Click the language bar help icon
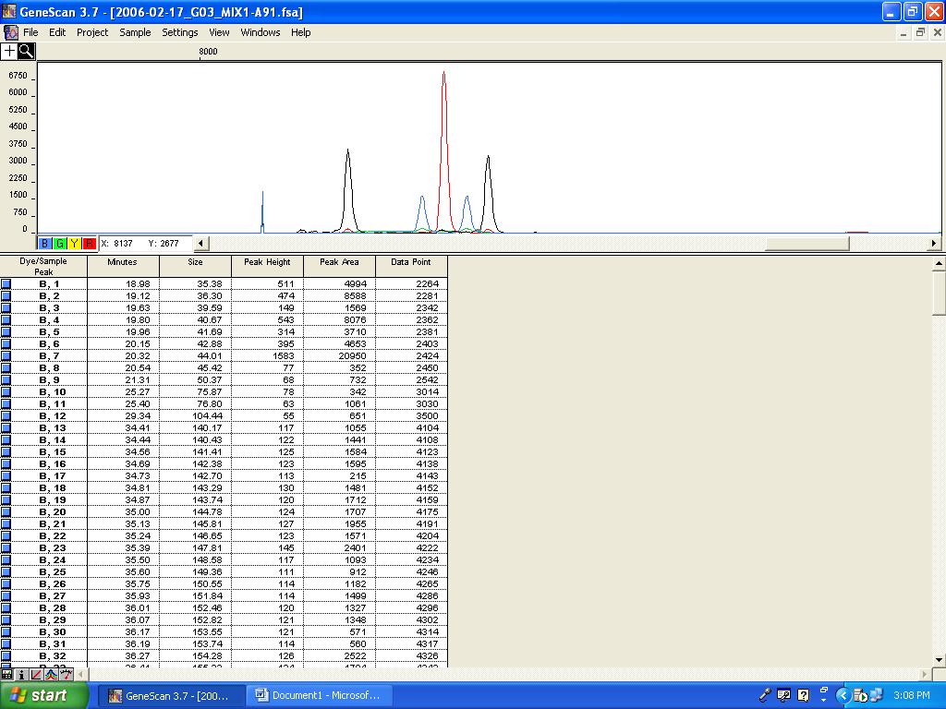This screenshot has width=946, height=709. tap(803, 695)
